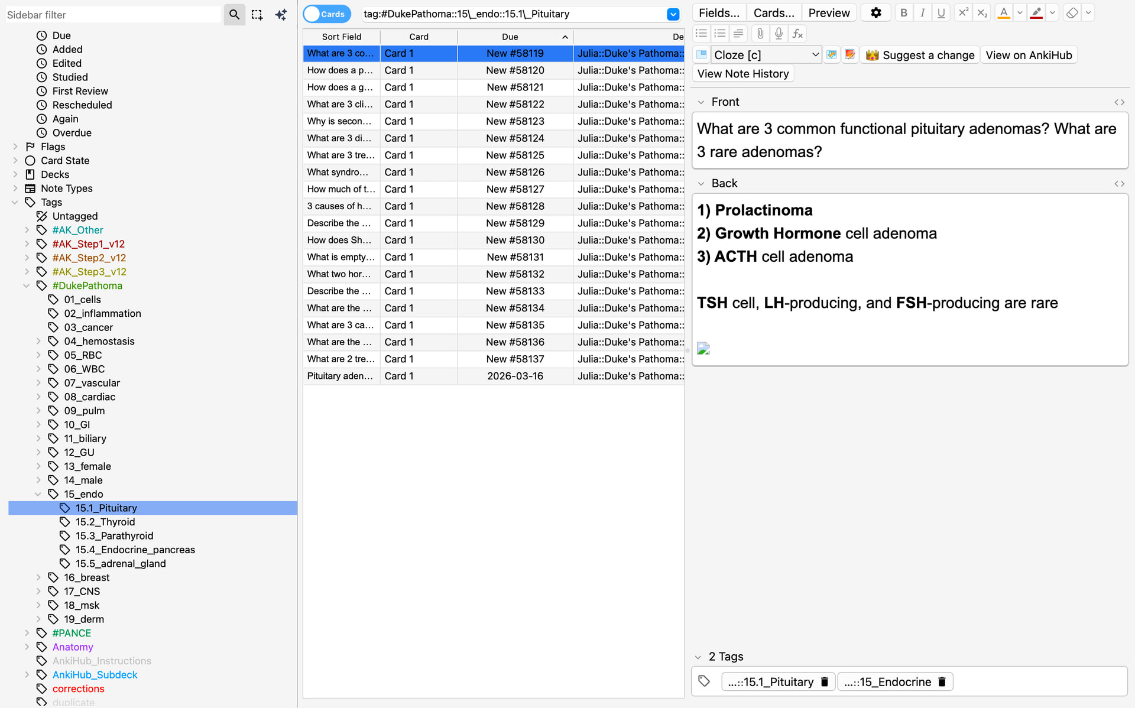The width and height of the screenshot is (1135, 708).
Task: Click the editor settings gear icon
Action: [876, 13]
